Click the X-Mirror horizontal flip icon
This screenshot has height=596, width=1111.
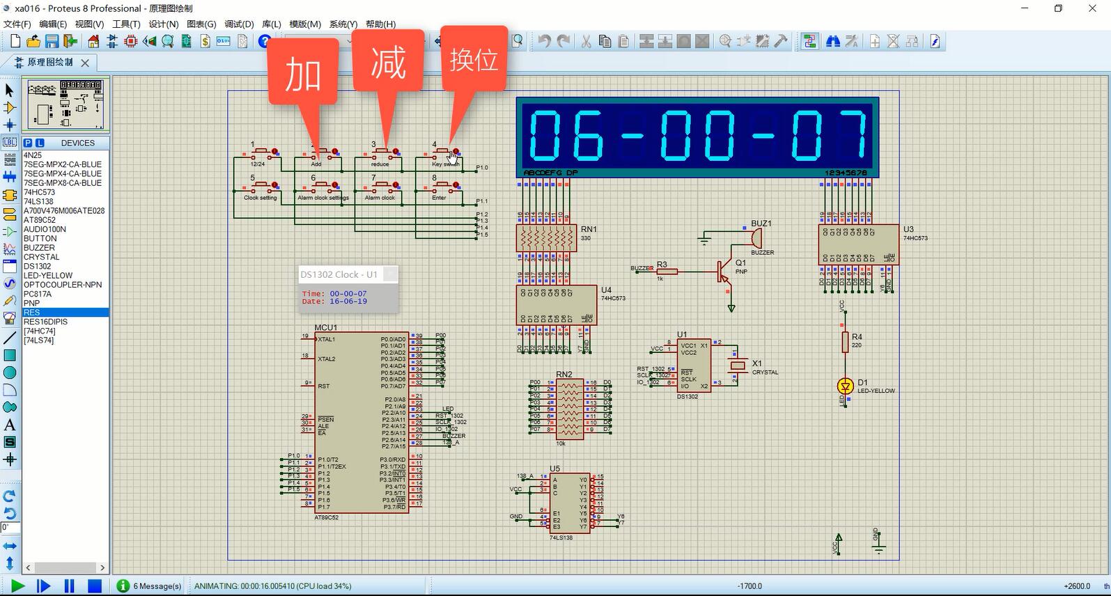[x=10, y=546]
